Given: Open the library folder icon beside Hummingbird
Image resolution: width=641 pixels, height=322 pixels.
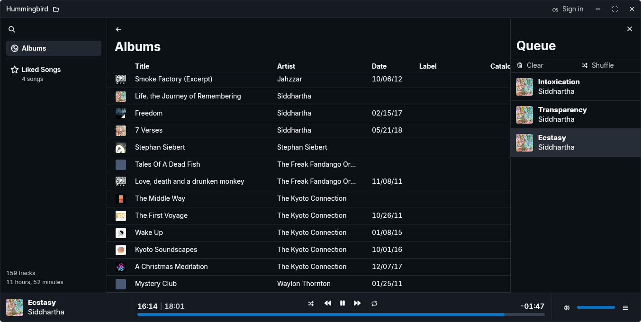Looking at the screenshot, I should [56, 9].
